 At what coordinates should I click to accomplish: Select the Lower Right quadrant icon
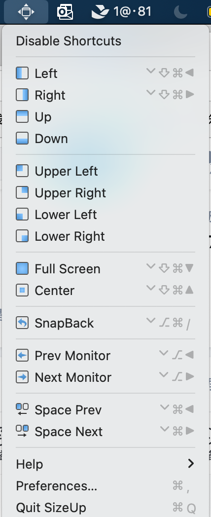22,236
